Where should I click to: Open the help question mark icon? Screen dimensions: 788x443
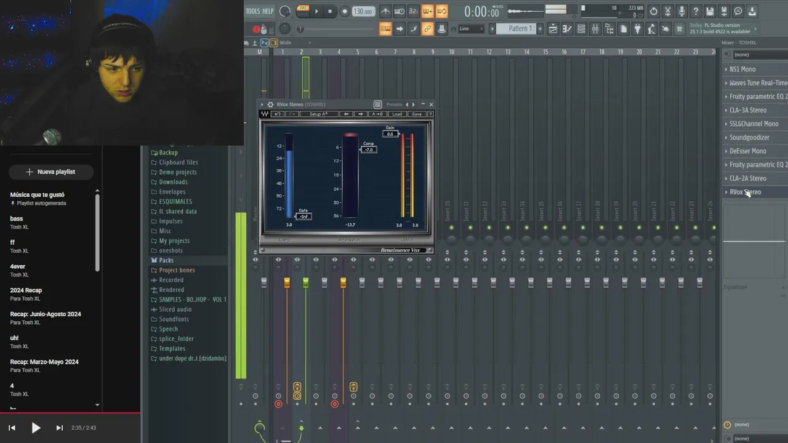click(x=696, y=11)
